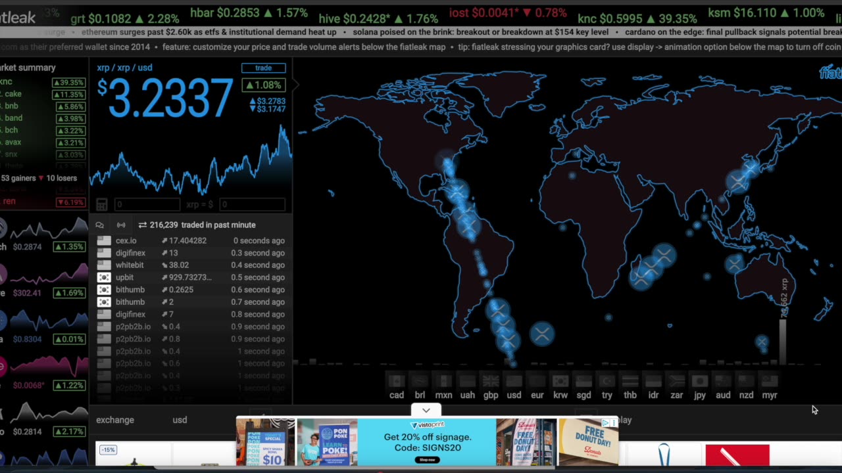The image size is (842, 473).
Task: Select the upbit trade row
Action: (x=191, y=277)
